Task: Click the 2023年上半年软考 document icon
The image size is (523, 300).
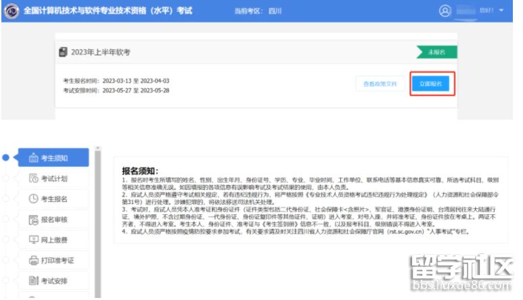Action: 63,52
